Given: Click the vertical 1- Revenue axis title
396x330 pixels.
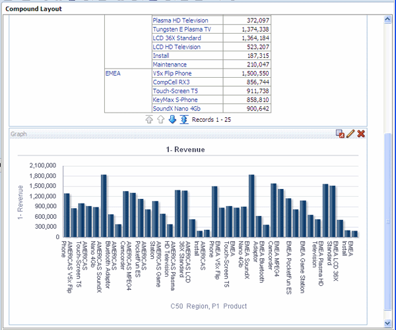Looking at the screenshot, I should click(x=20, y=202).
